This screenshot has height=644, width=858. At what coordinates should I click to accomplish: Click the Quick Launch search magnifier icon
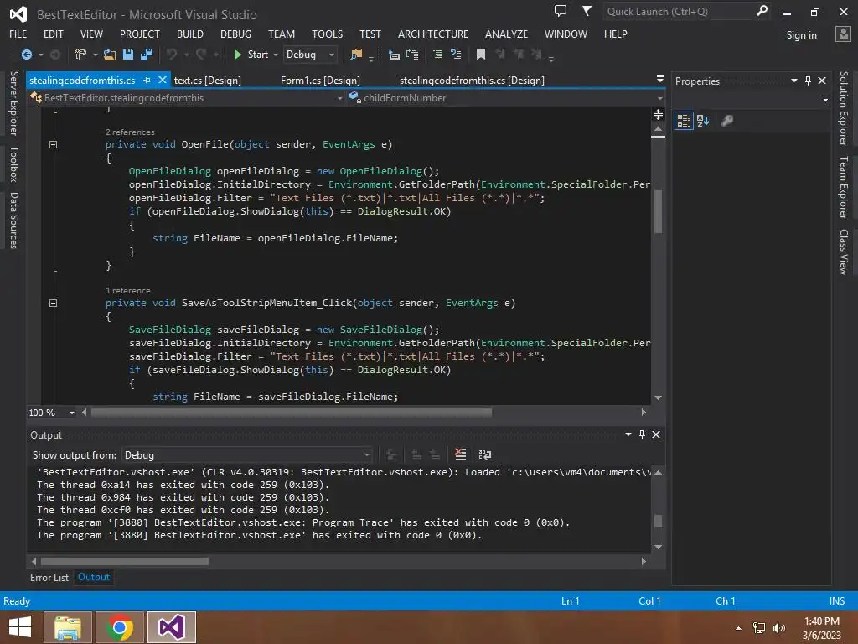click(x=762, y=11)
